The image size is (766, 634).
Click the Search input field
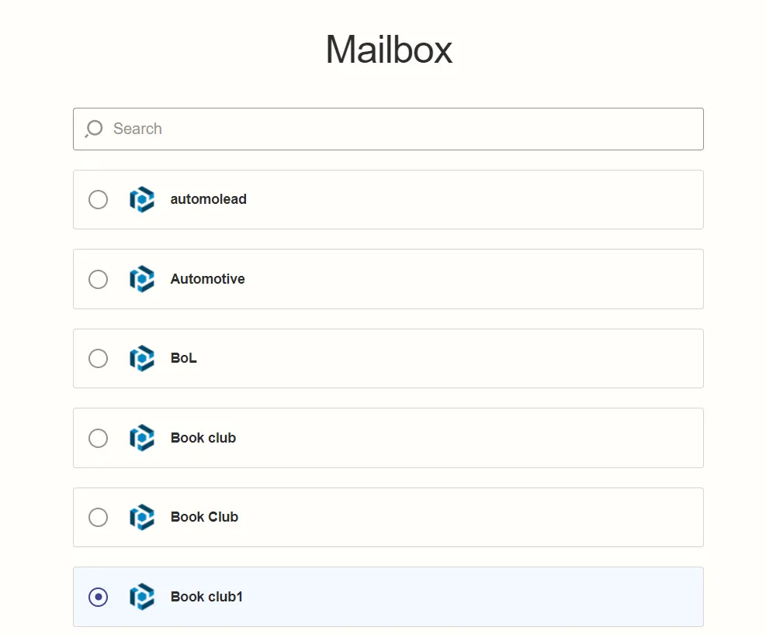(388, 129)
